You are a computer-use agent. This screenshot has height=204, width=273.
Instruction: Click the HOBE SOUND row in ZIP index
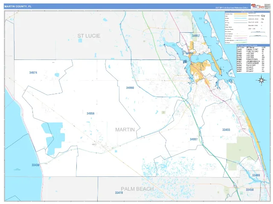250,51
